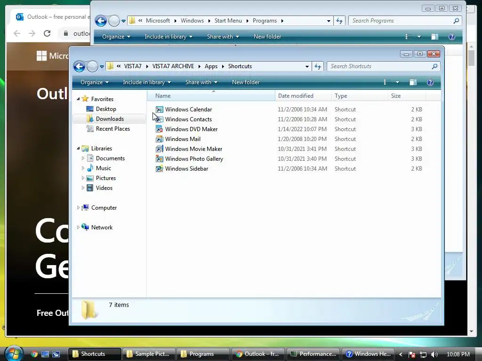Open the Organize menu in the Programs window
The height and width of the screenshot is (361, 482).
click(x=116, y=37)
